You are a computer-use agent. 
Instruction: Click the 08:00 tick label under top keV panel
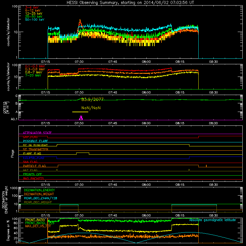click(146, 62)
